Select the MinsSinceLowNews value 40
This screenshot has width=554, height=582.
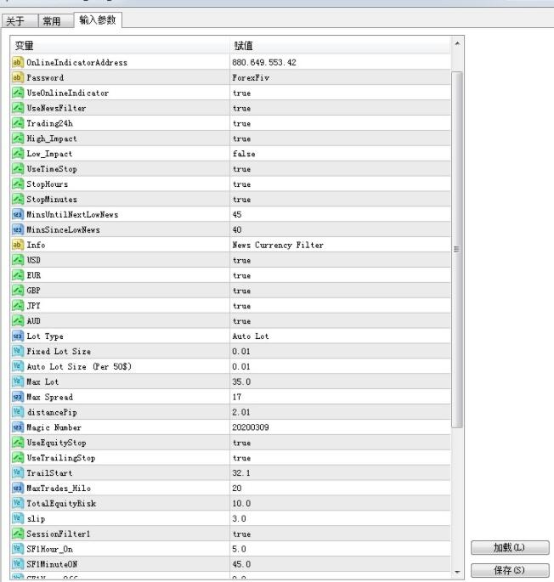click(237, 229)
